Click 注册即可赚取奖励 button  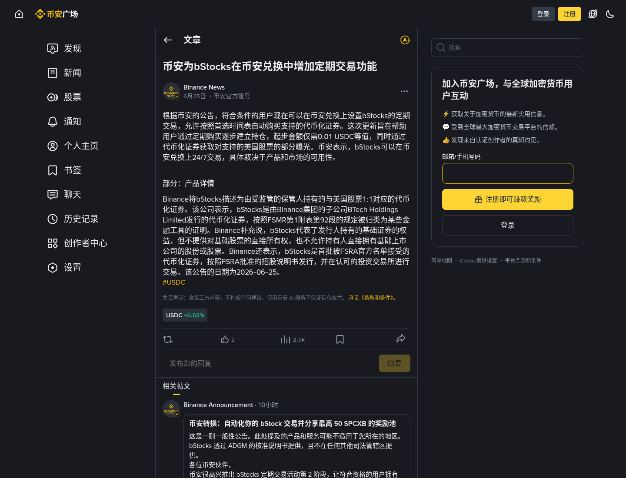[508, 199]
